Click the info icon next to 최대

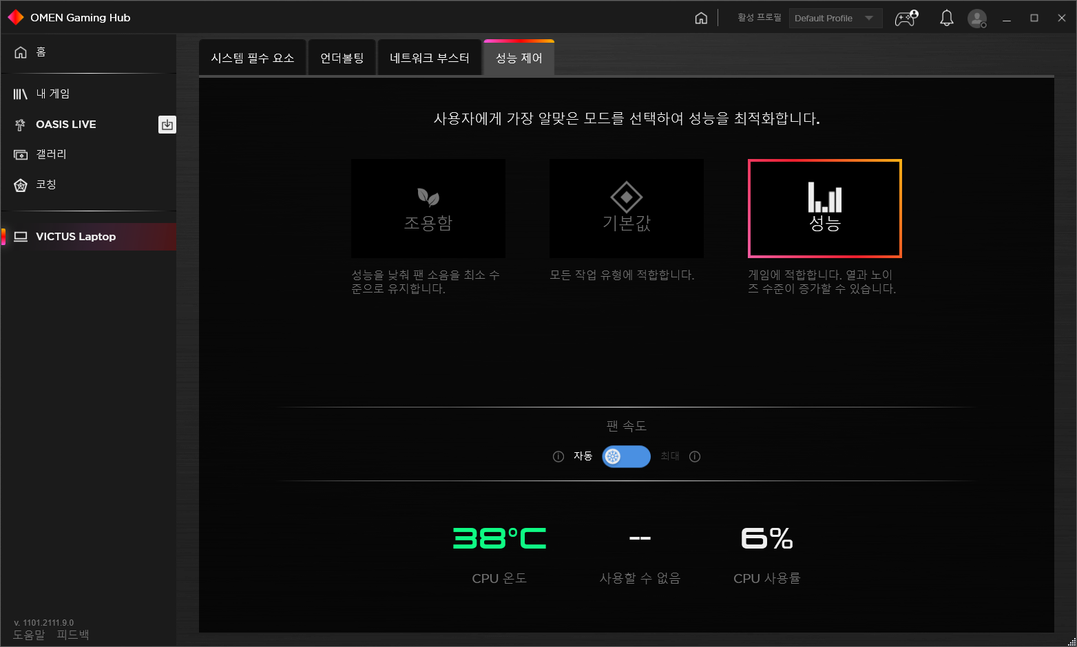pyautogui.click(x=695, y=456)
